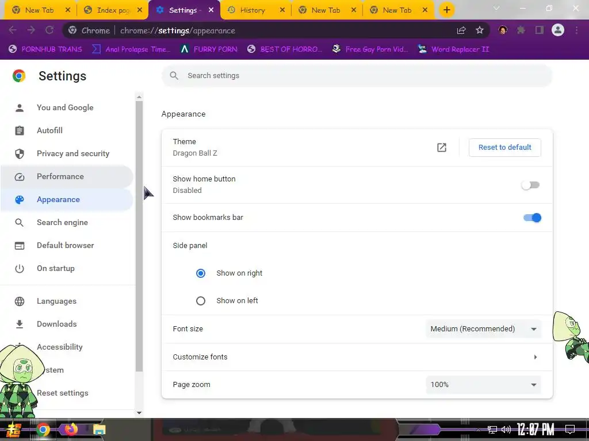
Task: Click the Windows Start button
Action: (14, 430)
